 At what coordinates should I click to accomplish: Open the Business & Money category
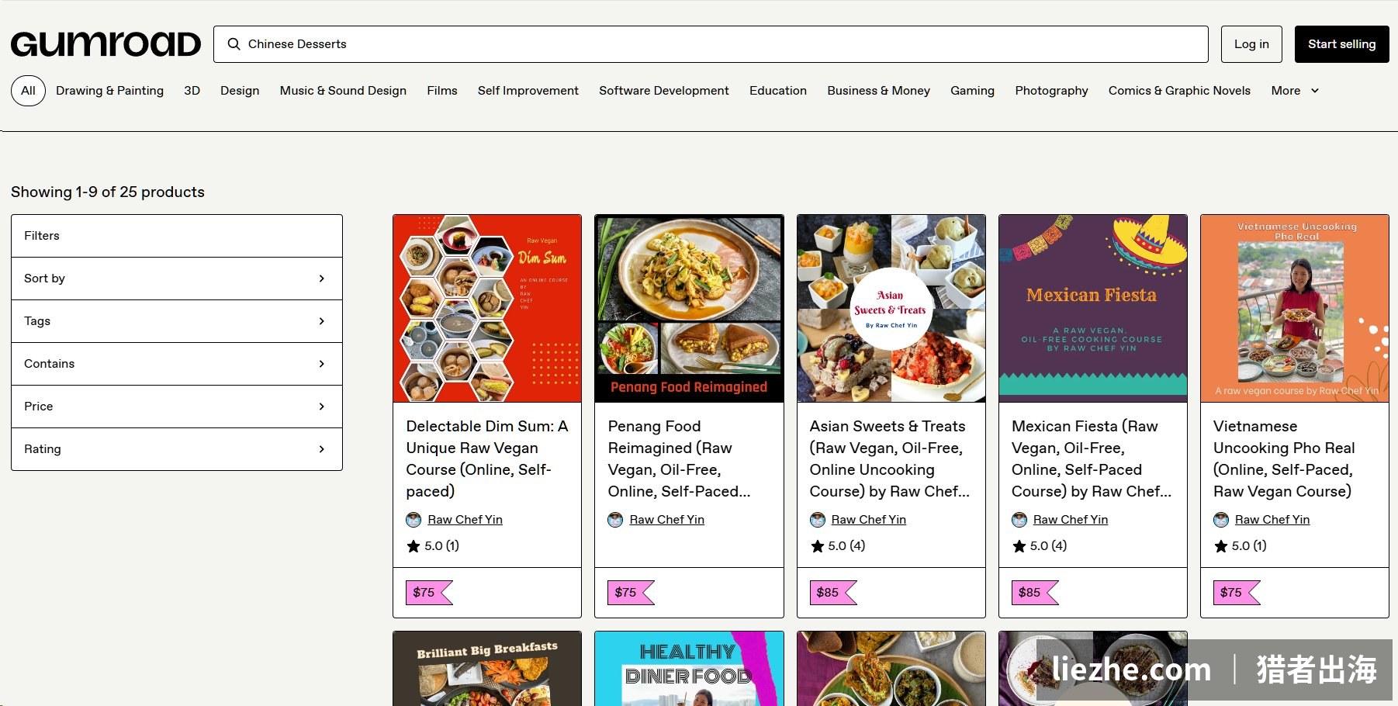tap(878, 91)
